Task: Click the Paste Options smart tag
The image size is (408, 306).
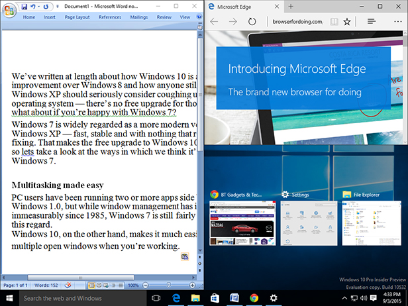Action: tap(185, 256)
